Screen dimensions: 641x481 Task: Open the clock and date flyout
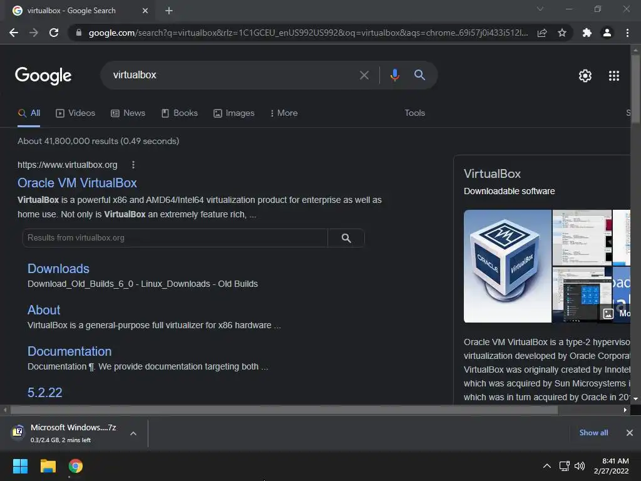(611, 466)
